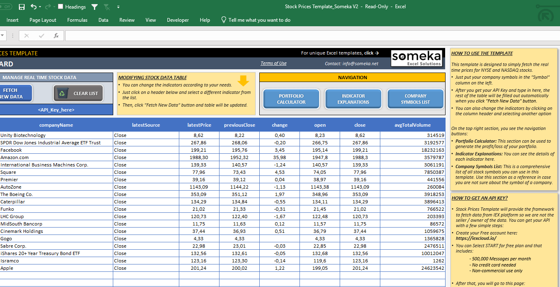Redo the last action
Screen dimensions: 560x287
tap(48, 7)
